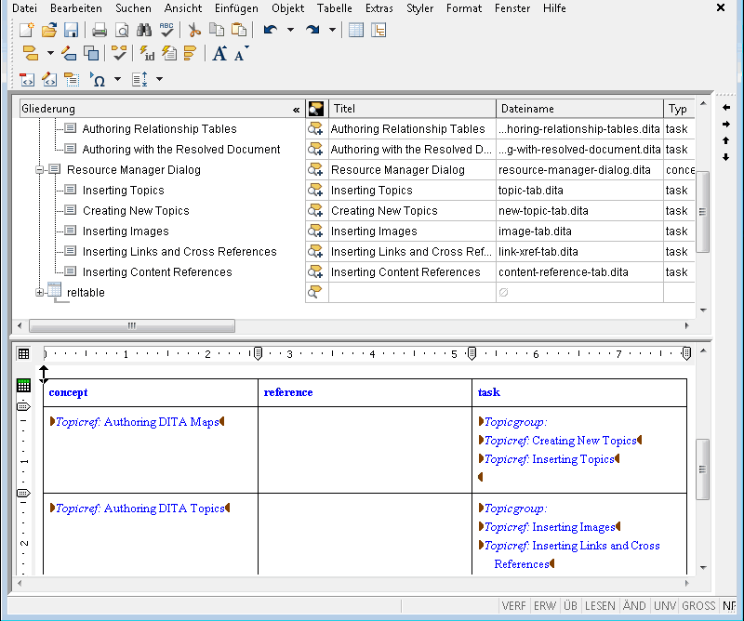Collapse the Resource Manager Dialog tree node
Screen dimensions: 744x621
pos(40,170)
